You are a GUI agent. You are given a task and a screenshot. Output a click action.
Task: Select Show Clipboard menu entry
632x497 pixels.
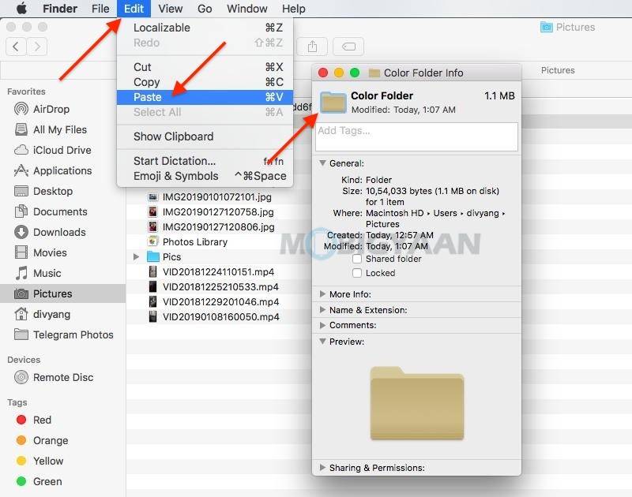173,136
